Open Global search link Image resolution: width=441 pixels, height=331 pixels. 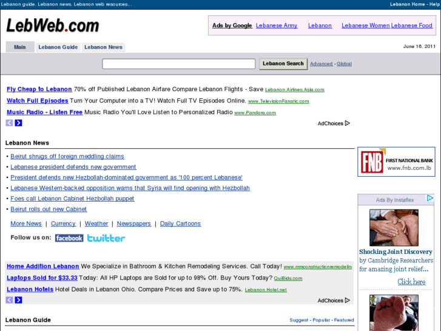point(344,64)
